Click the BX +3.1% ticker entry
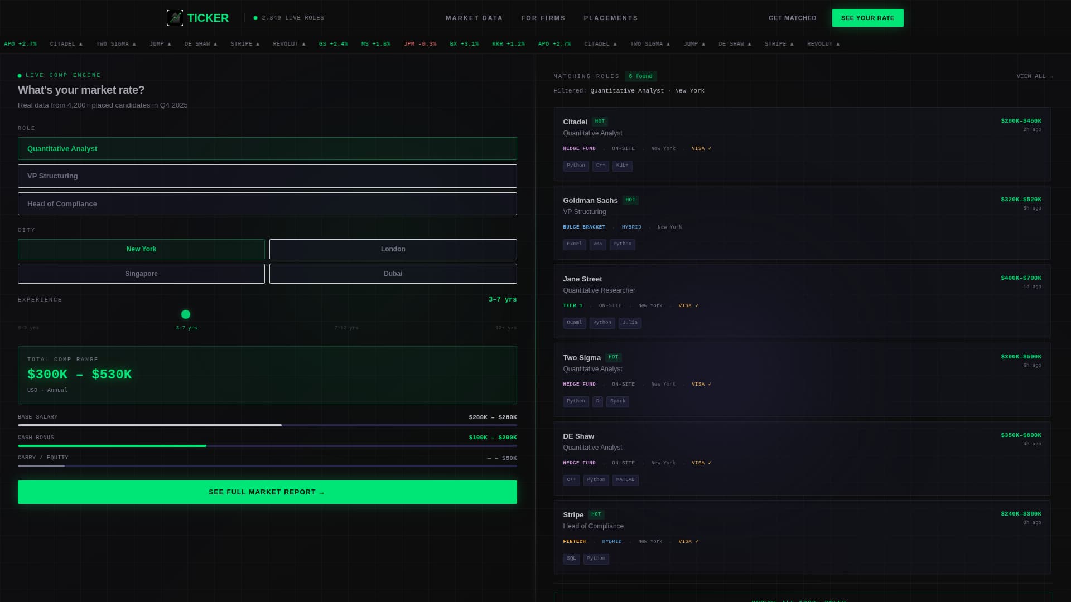The width and height of the screenshot is (1071, 602). [x=464, y=44]
